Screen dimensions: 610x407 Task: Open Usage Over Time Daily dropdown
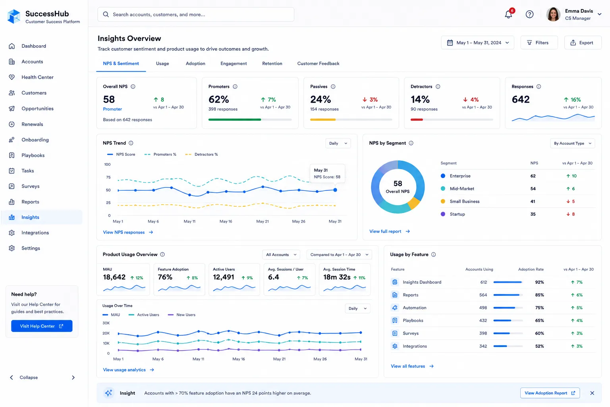[357, 308]
